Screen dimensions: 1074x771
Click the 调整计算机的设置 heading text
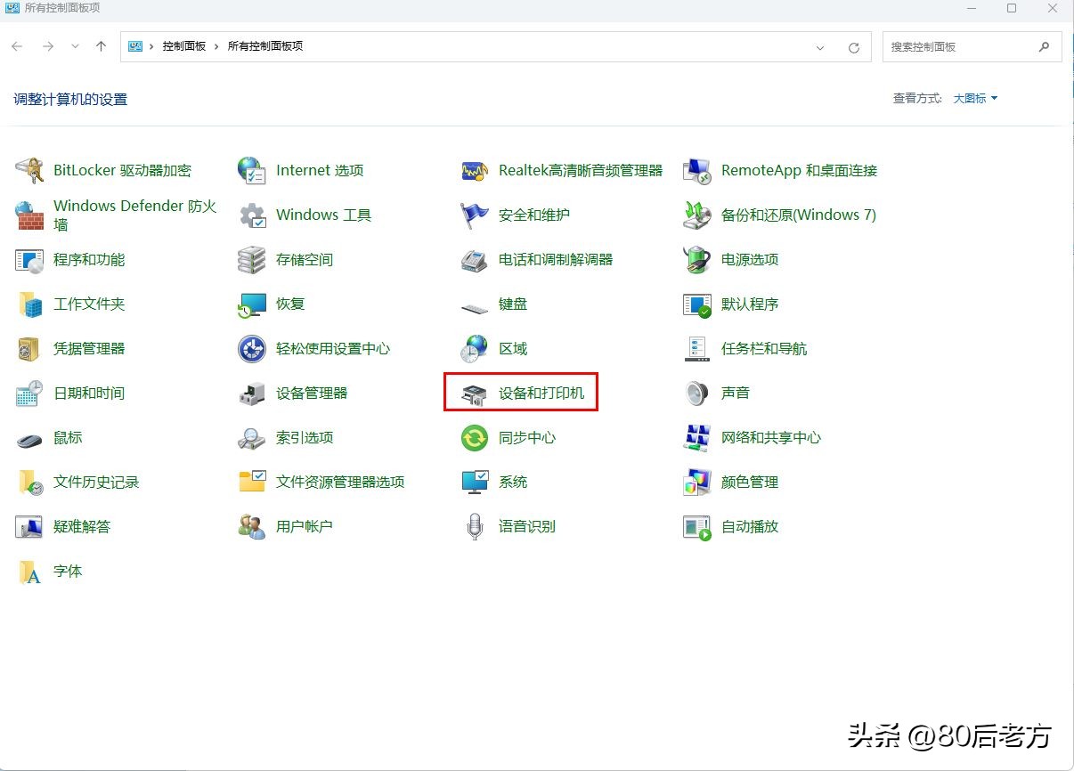70,99
